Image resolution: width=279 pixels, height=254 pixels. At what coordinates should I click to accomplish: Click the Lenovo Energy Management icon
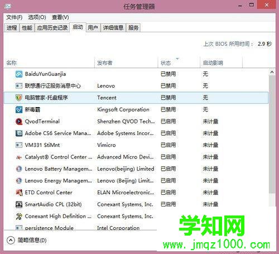tap(19, 181)
